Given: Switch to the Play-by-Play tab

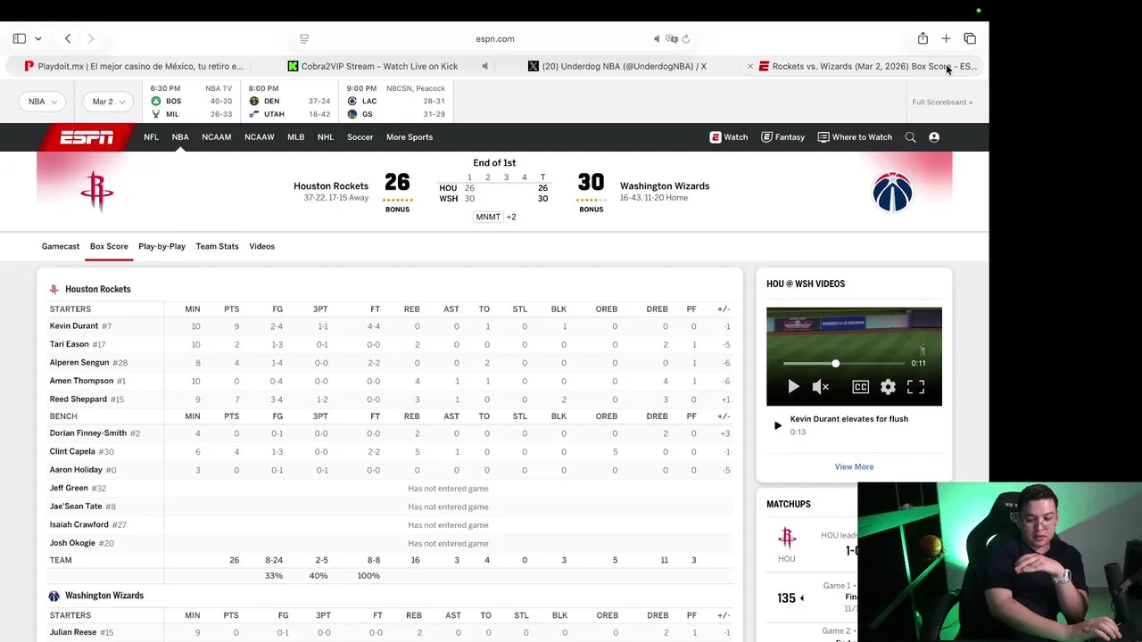Looking at the screenshot, I should [x=161, y=246].
